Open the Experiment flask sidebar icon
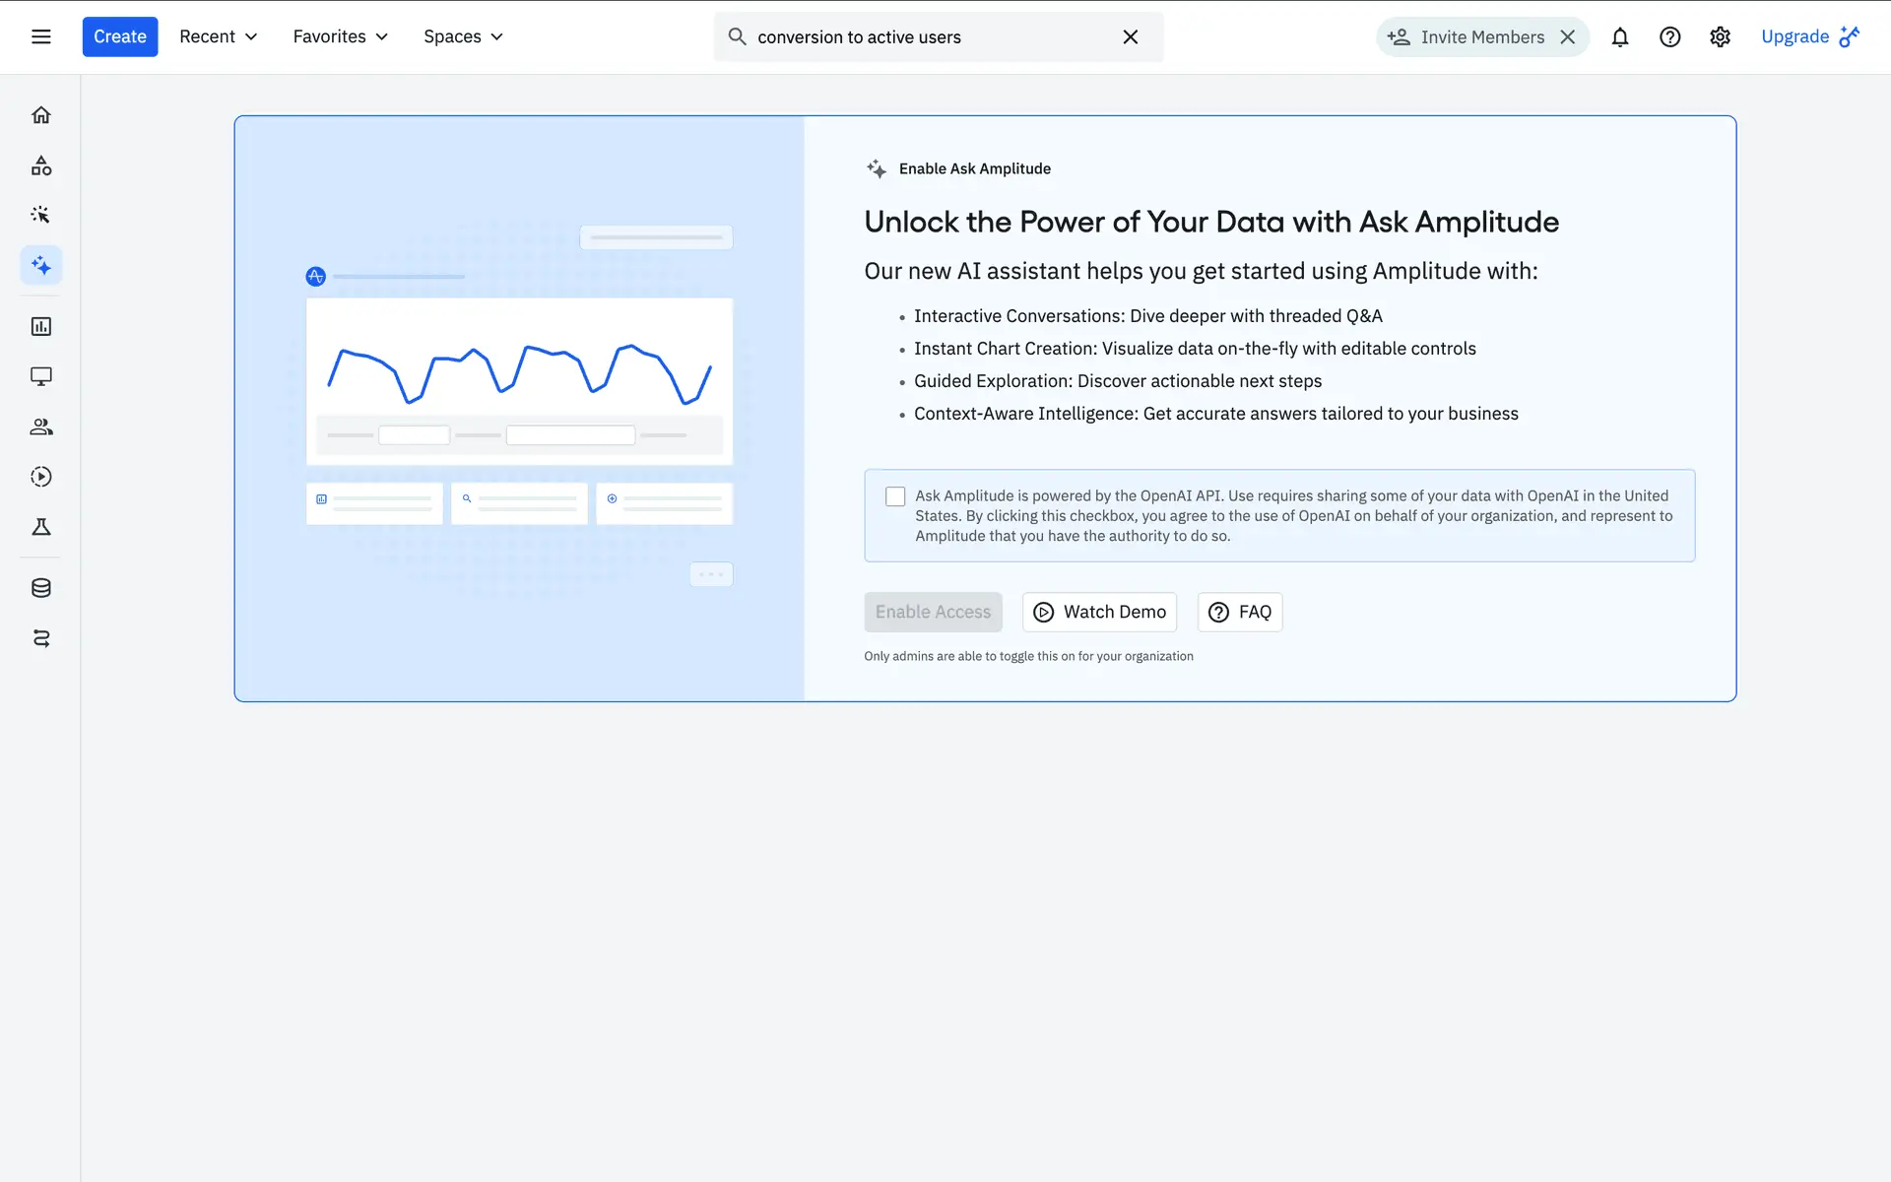The width and height of the screenshot is (1891, 1182). (x=40, y=527)
